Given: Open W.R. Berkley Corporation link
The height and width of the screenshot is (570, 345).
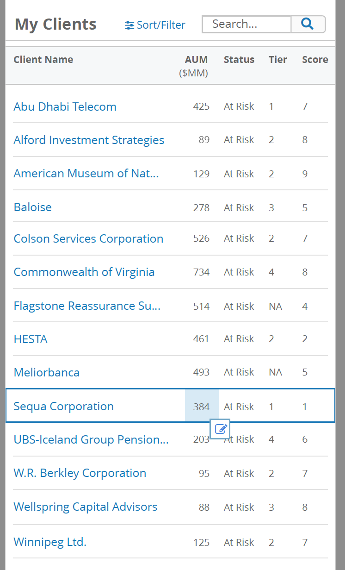Looking at the screenshot, I should pyautogui.click(x=80, y=473).
